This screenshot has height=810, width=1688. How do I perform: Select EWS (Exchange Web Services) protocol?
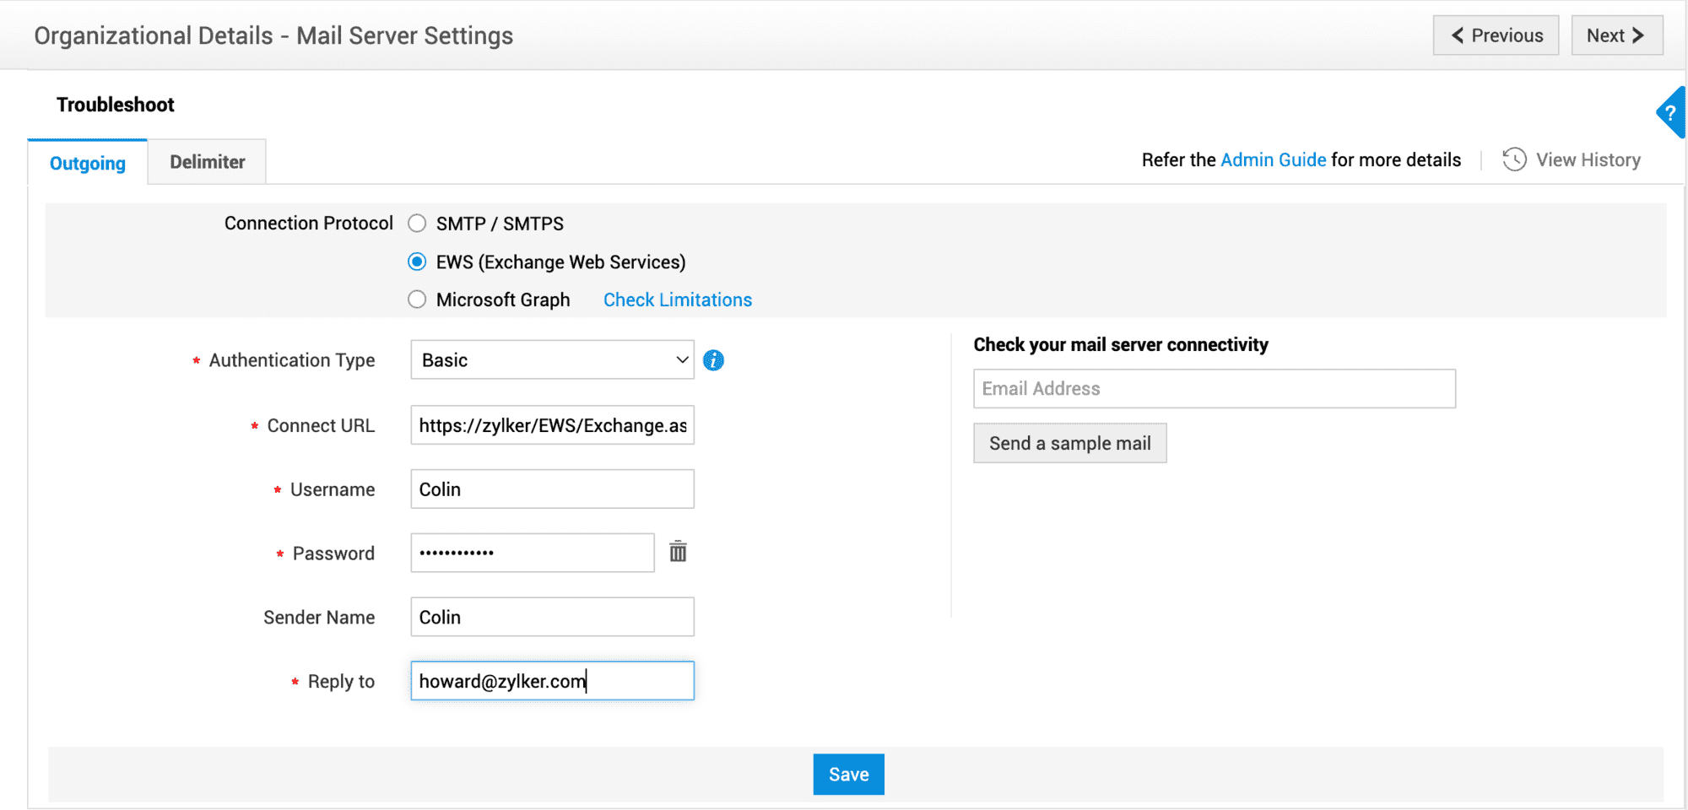coord(417,262)
